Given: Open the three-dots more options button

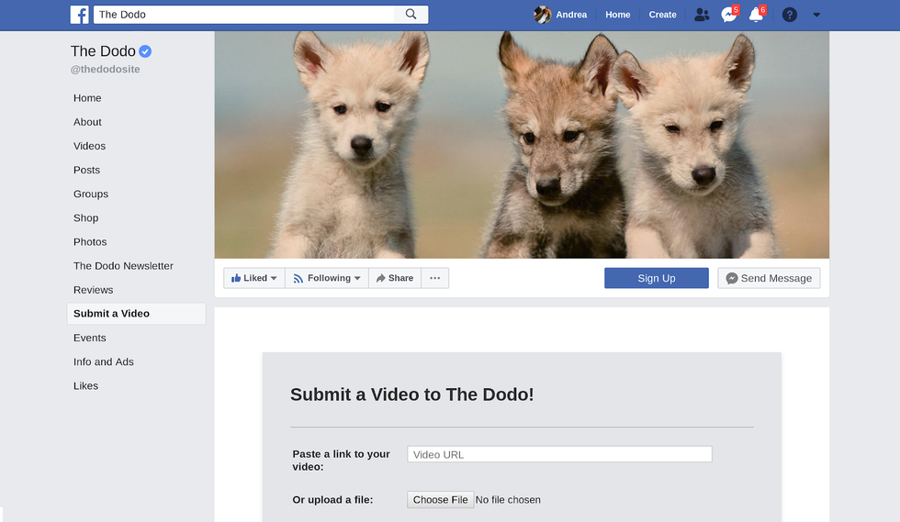Looking at the screenshot, I should tap(435, 278).
